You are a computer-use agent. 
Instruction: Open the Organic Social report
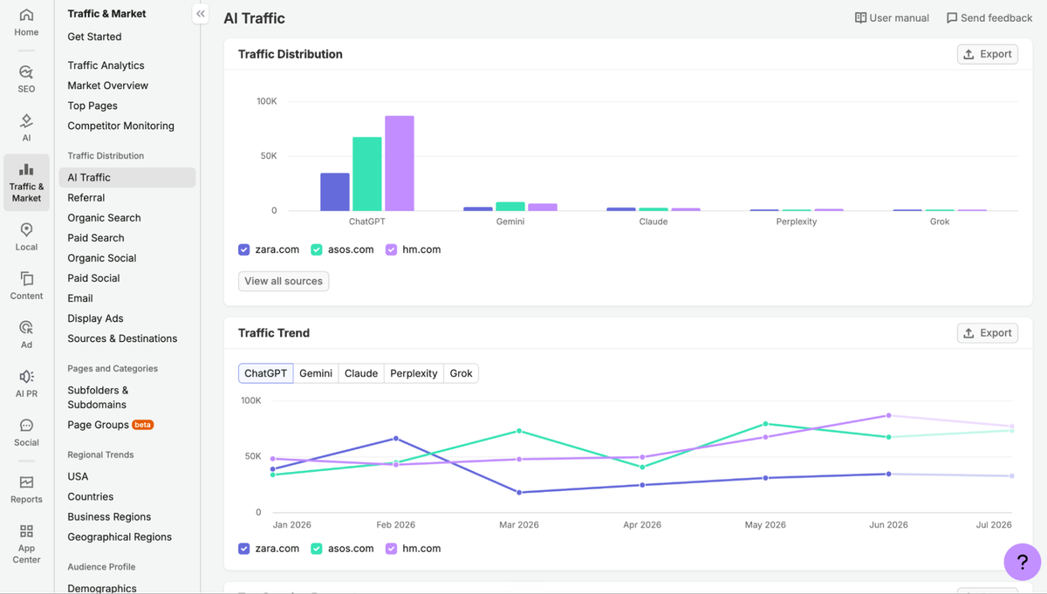point(102,258)
